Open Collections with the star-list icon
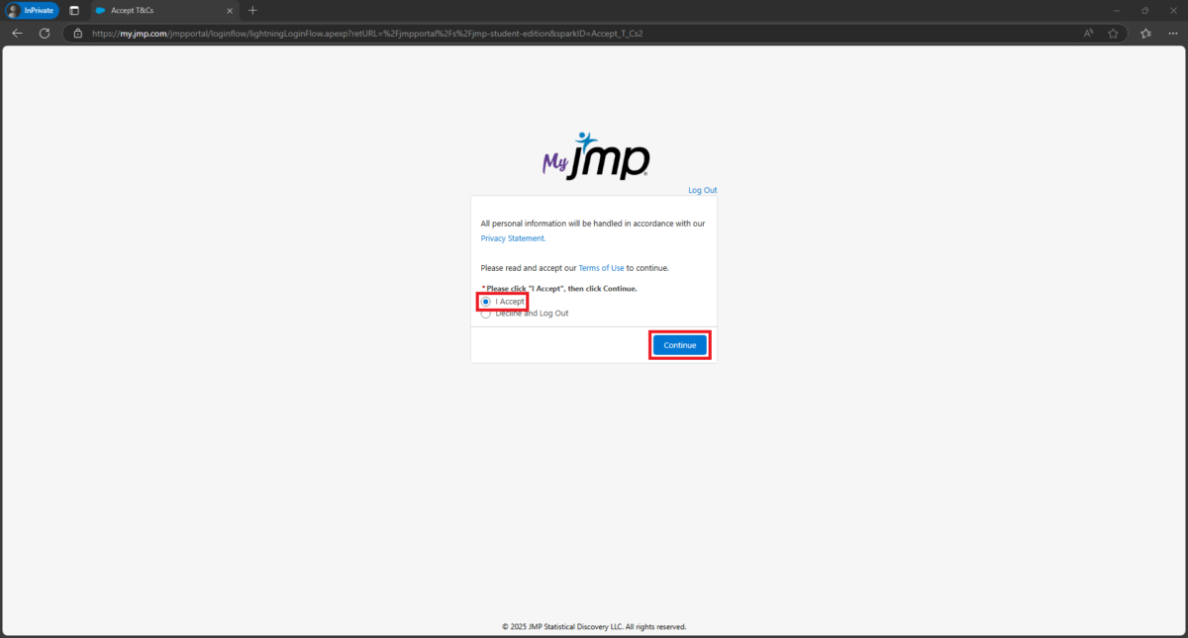This screenshot has width=1188, height=638. 1145,33
